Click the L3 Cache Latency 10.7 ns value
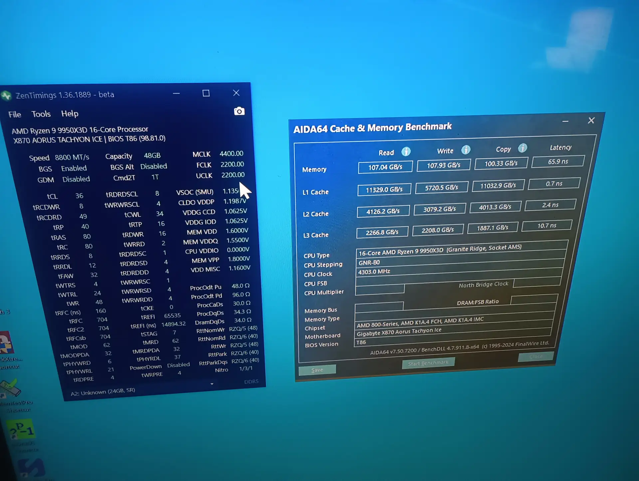 pos(547,226)
